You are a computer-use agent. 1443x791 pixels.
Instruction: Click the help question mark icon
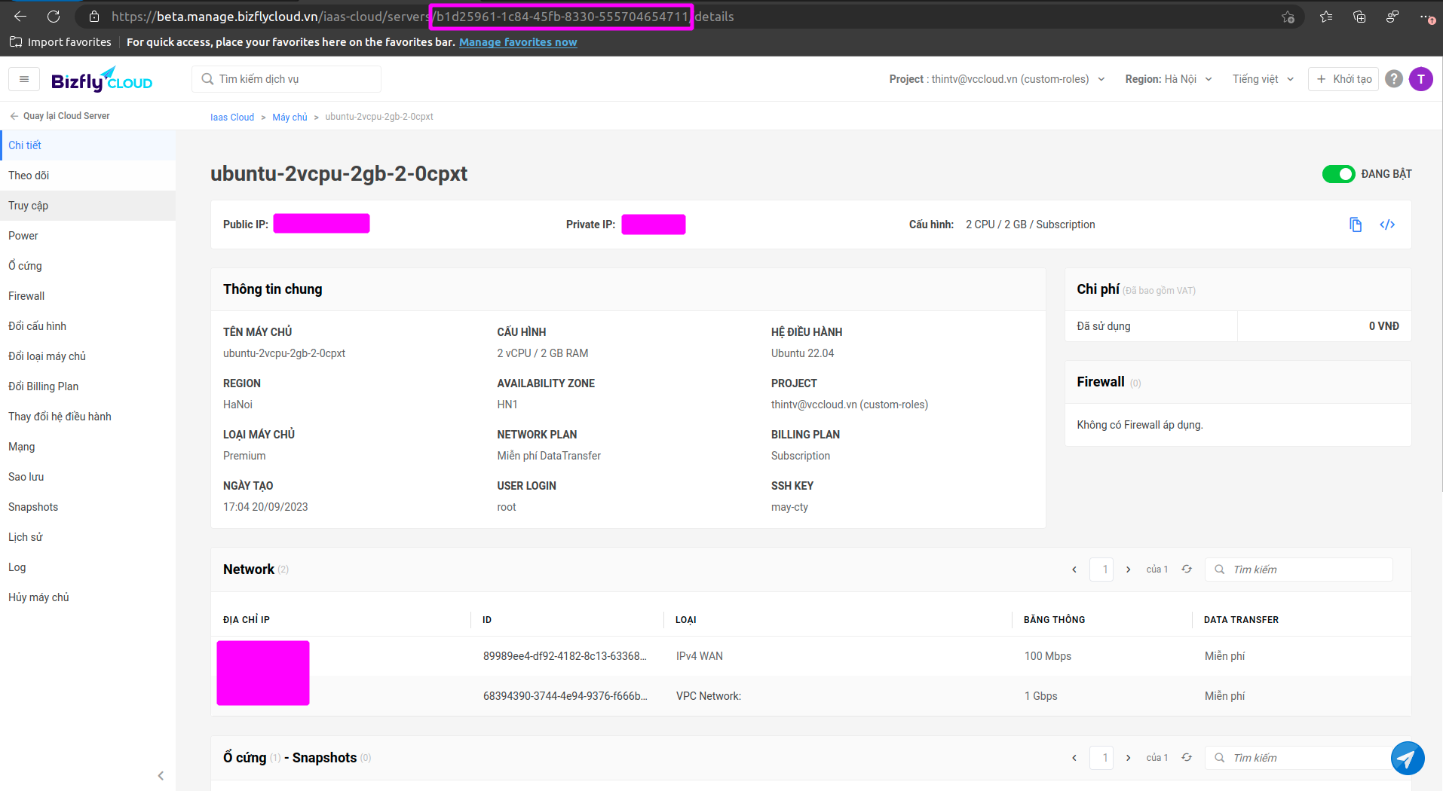(x=1393, y=79)
